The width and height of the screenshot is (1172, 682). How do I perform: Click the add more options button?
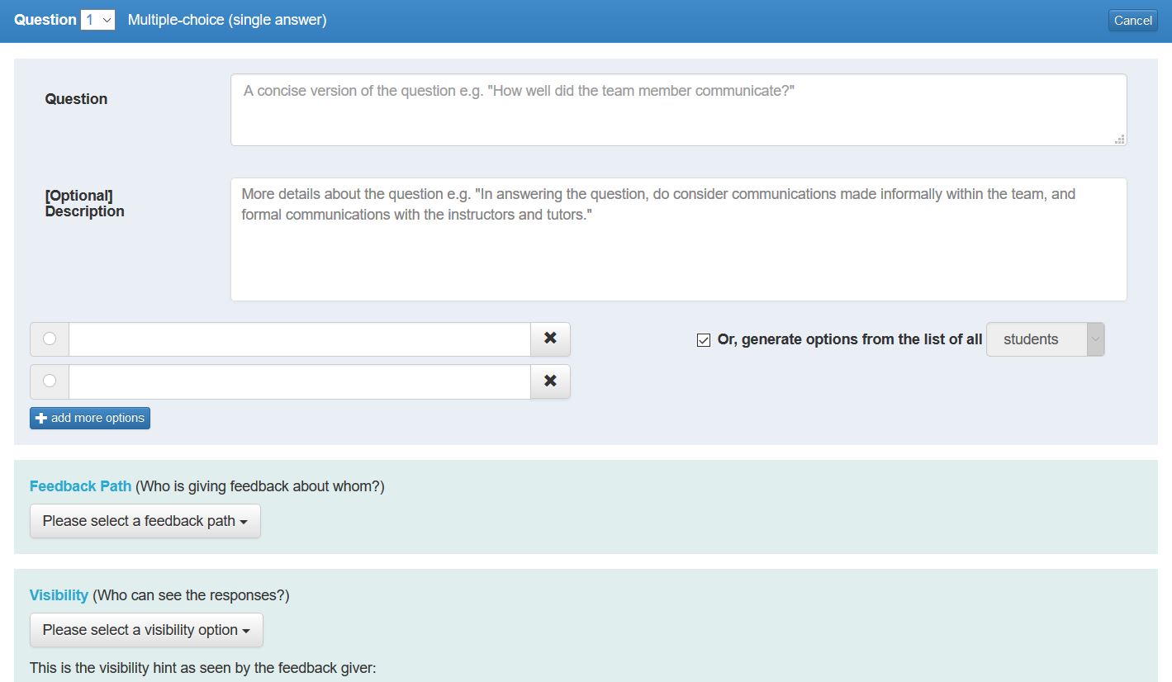[x=89, y=418]
